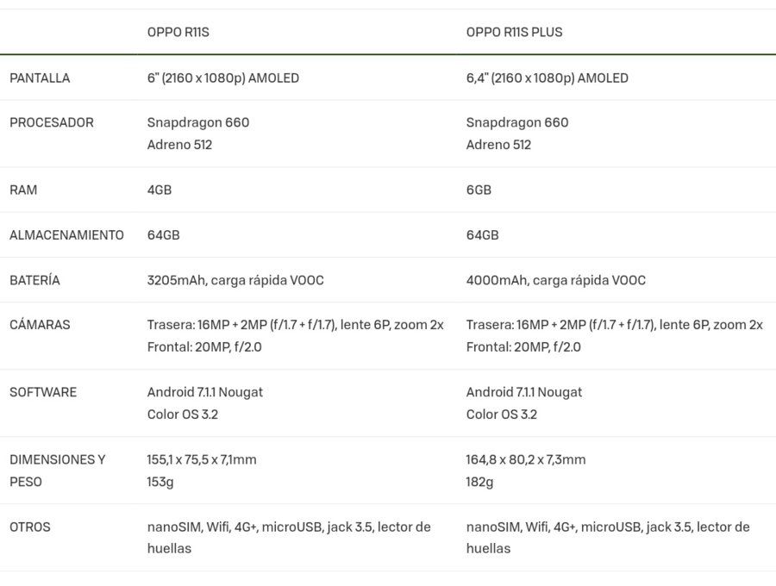The height and width of the screenshot is (586, 776).
Task: Select the OPPO R11S PLUS column header
Action: pyautogui.click(x=514, y=32)
